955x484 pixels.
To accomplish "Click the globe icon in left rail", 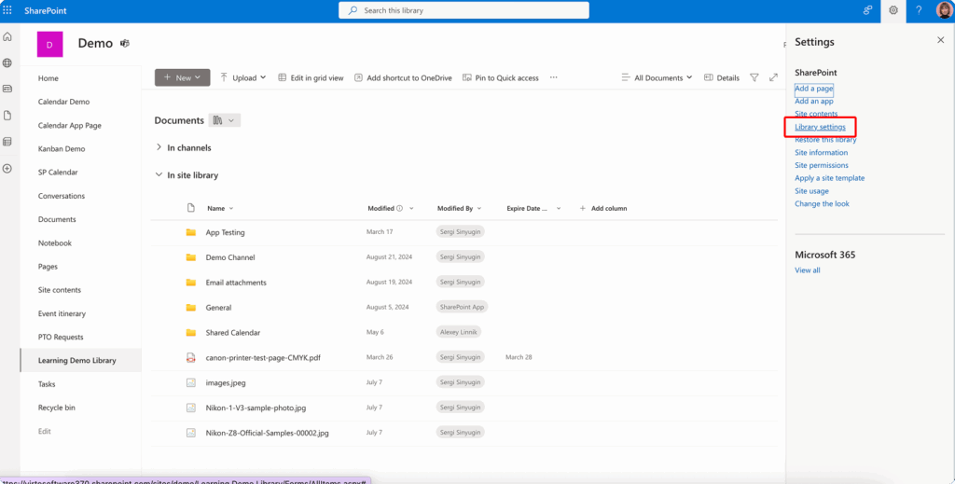I will coord(7,62).
